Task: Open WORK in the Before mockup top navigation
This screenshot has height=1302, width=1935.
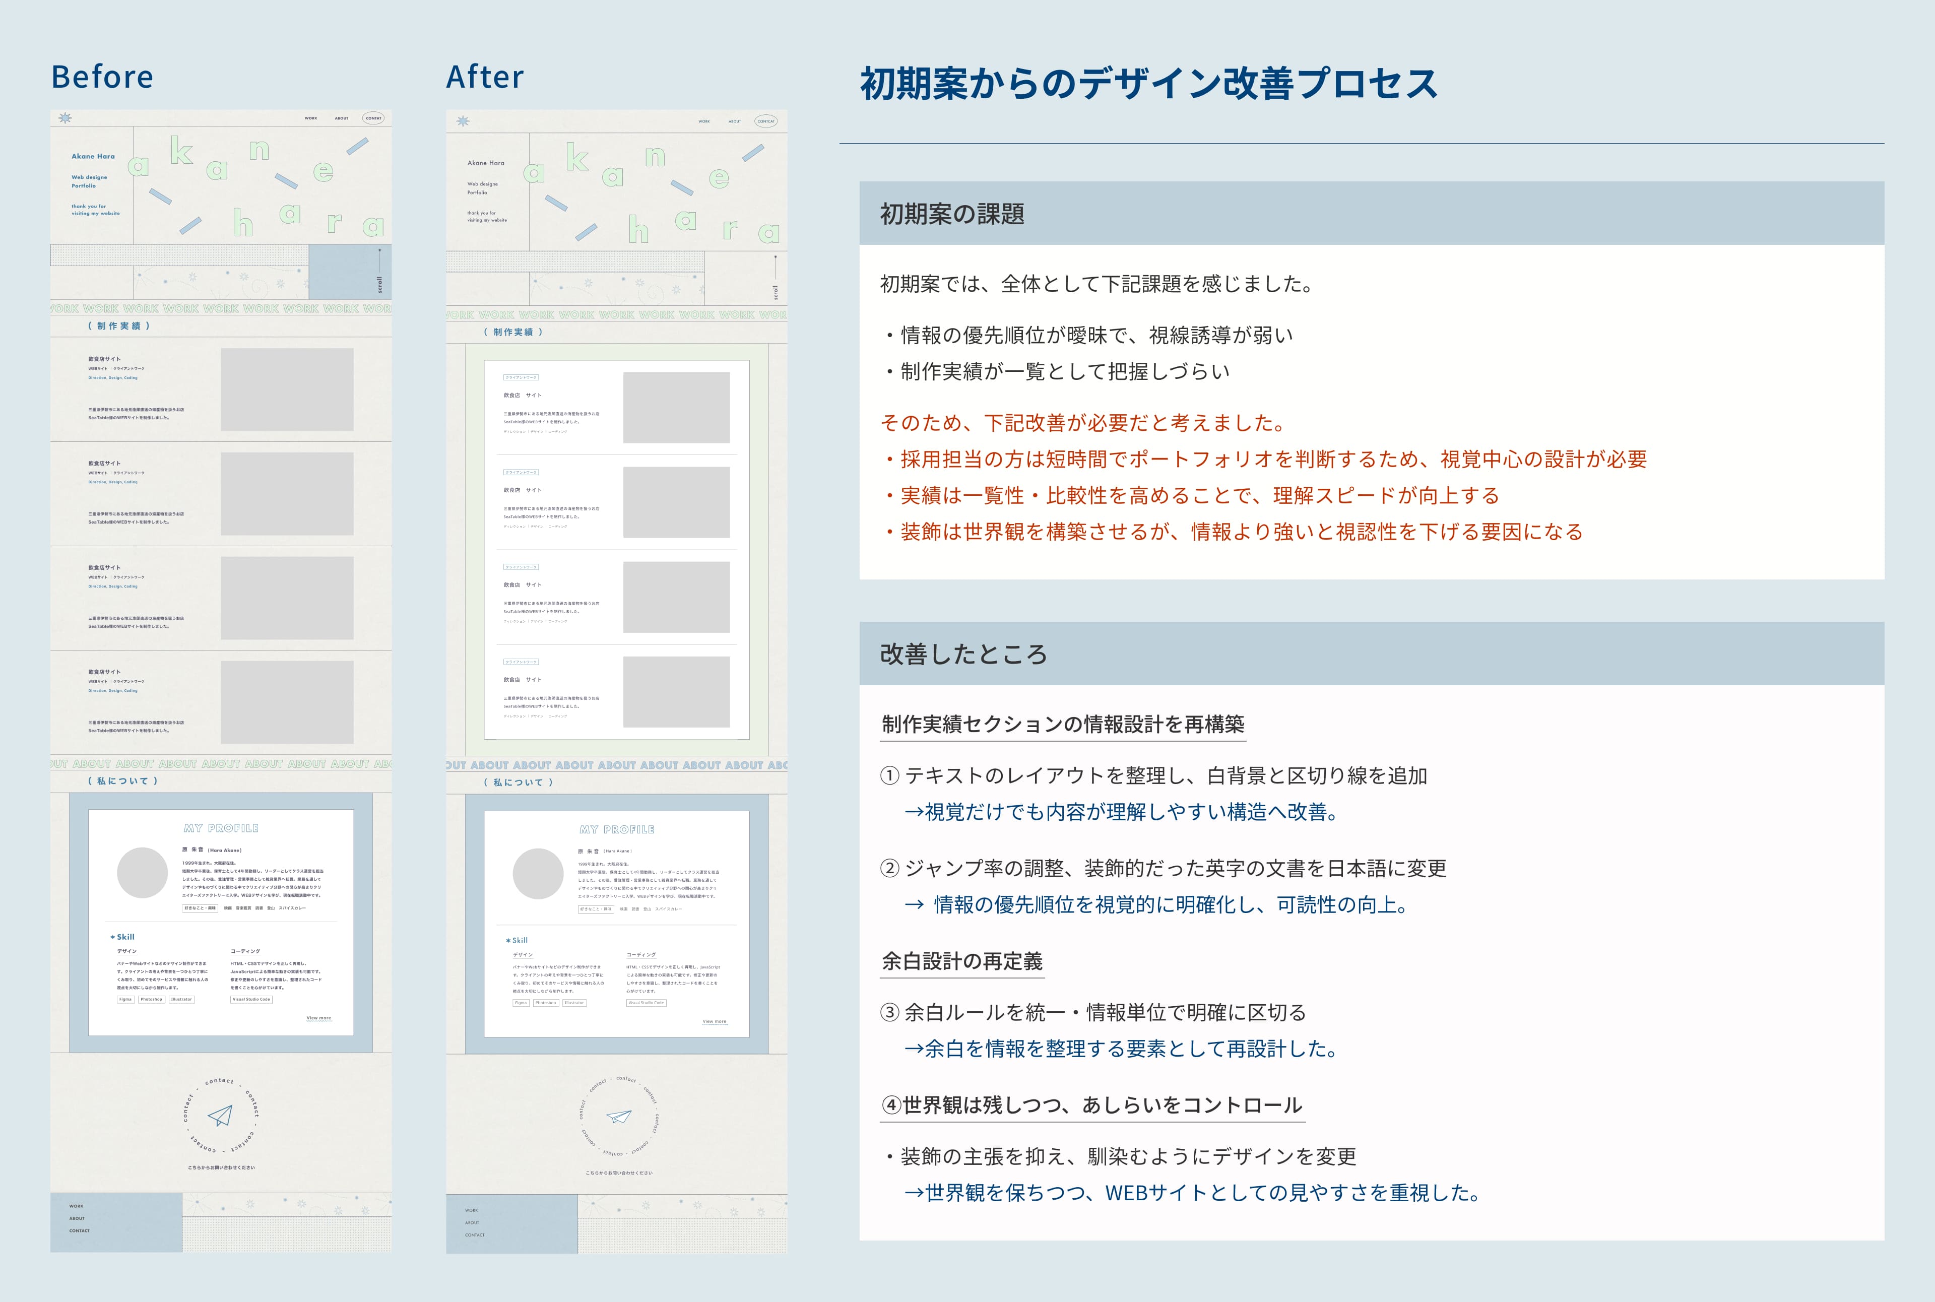Action: pos(310,118)
